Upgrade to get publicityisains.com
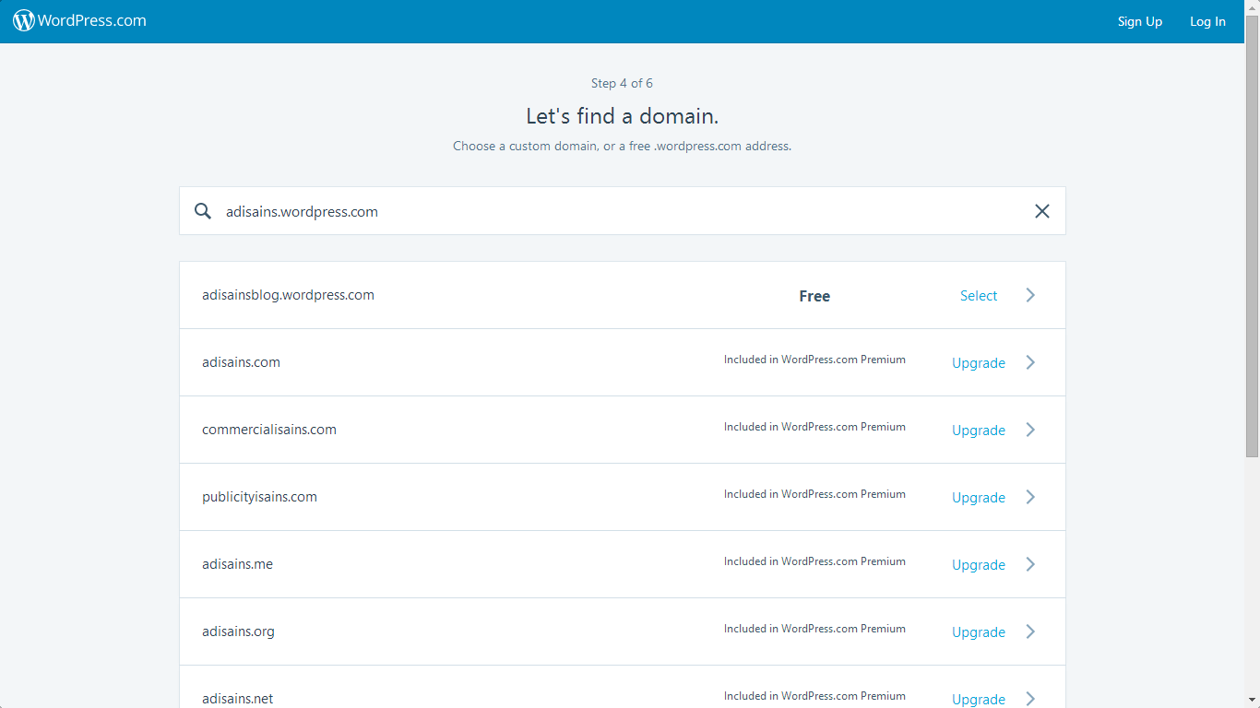1260x708 pixels. 979,498
